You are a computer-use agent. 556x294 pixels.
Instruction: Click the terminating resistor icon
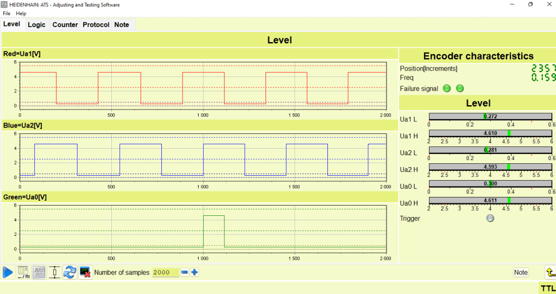54,272
